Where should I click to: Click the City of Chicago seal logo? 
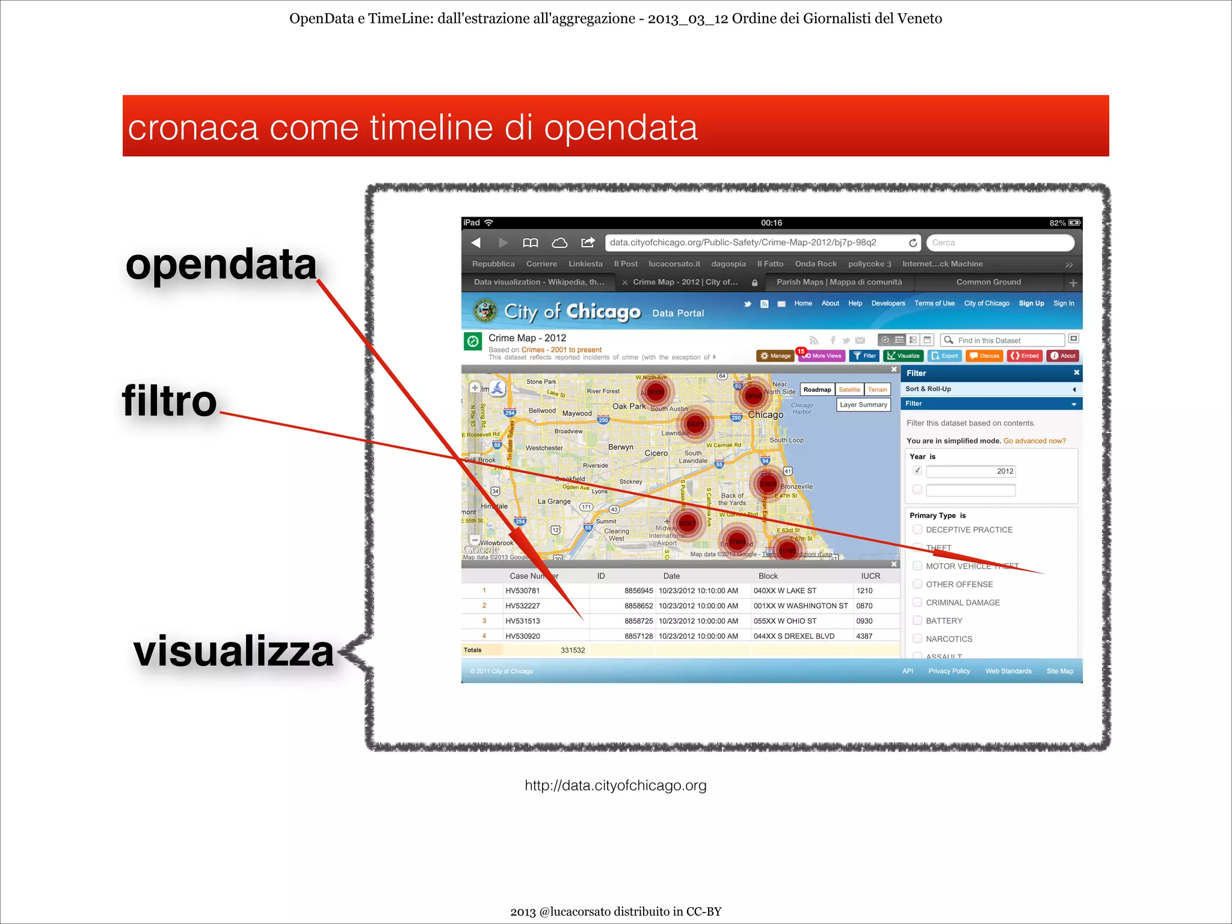[x=485, y=311]
